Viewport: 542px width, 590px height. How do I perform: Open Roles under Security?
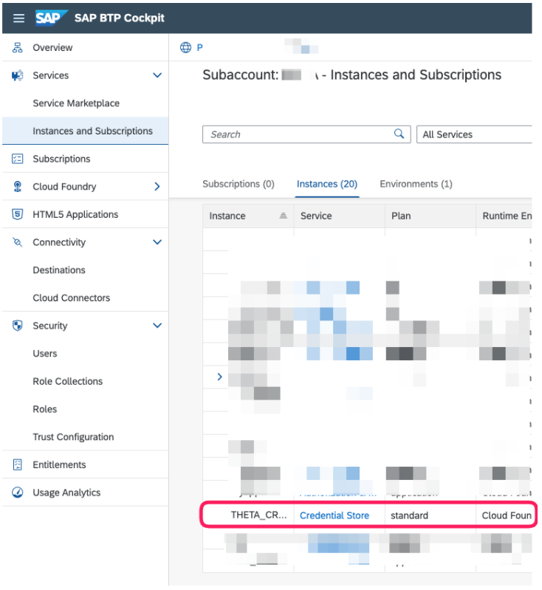point(85,409)
